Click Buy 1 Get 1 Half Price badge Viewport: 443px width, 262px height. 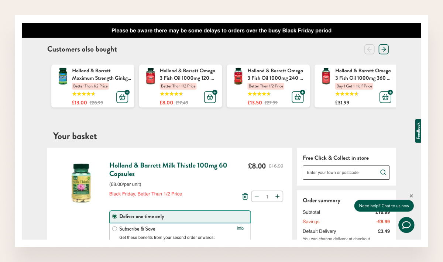(354, 86)
